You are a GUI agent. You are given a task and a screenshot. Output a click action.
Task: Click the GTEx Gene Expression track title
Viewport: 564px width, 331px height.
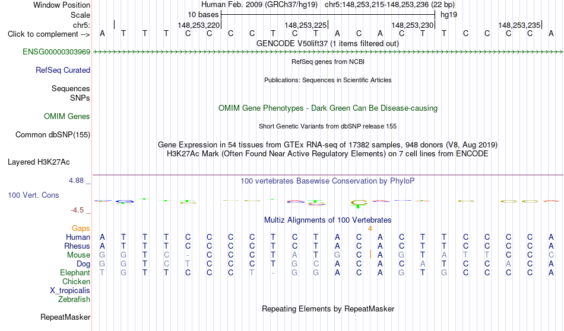(x=328, y=145)
